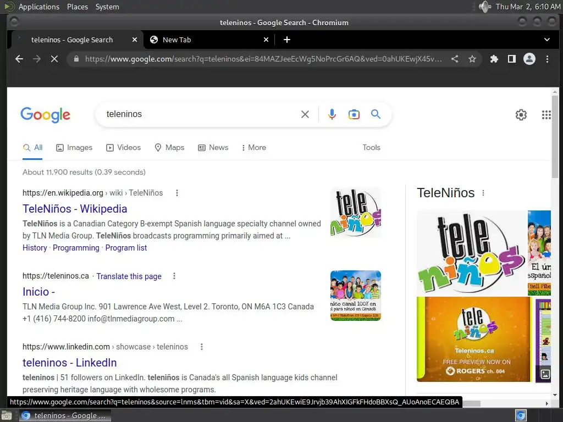563x422 pixels.
Task: Switch to News results
Action: coord(213,147)
